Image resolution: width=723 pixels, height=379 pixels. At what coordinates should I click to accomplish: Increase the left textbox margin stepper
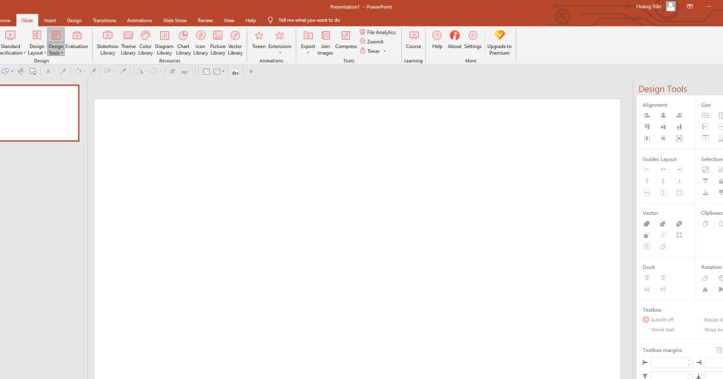[689, 360]
